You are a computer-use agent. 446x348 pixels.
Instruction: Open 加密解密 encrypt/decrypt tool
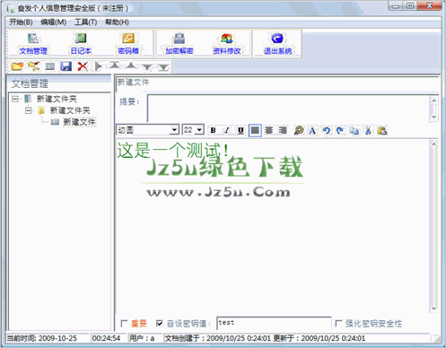click(179, 44)
